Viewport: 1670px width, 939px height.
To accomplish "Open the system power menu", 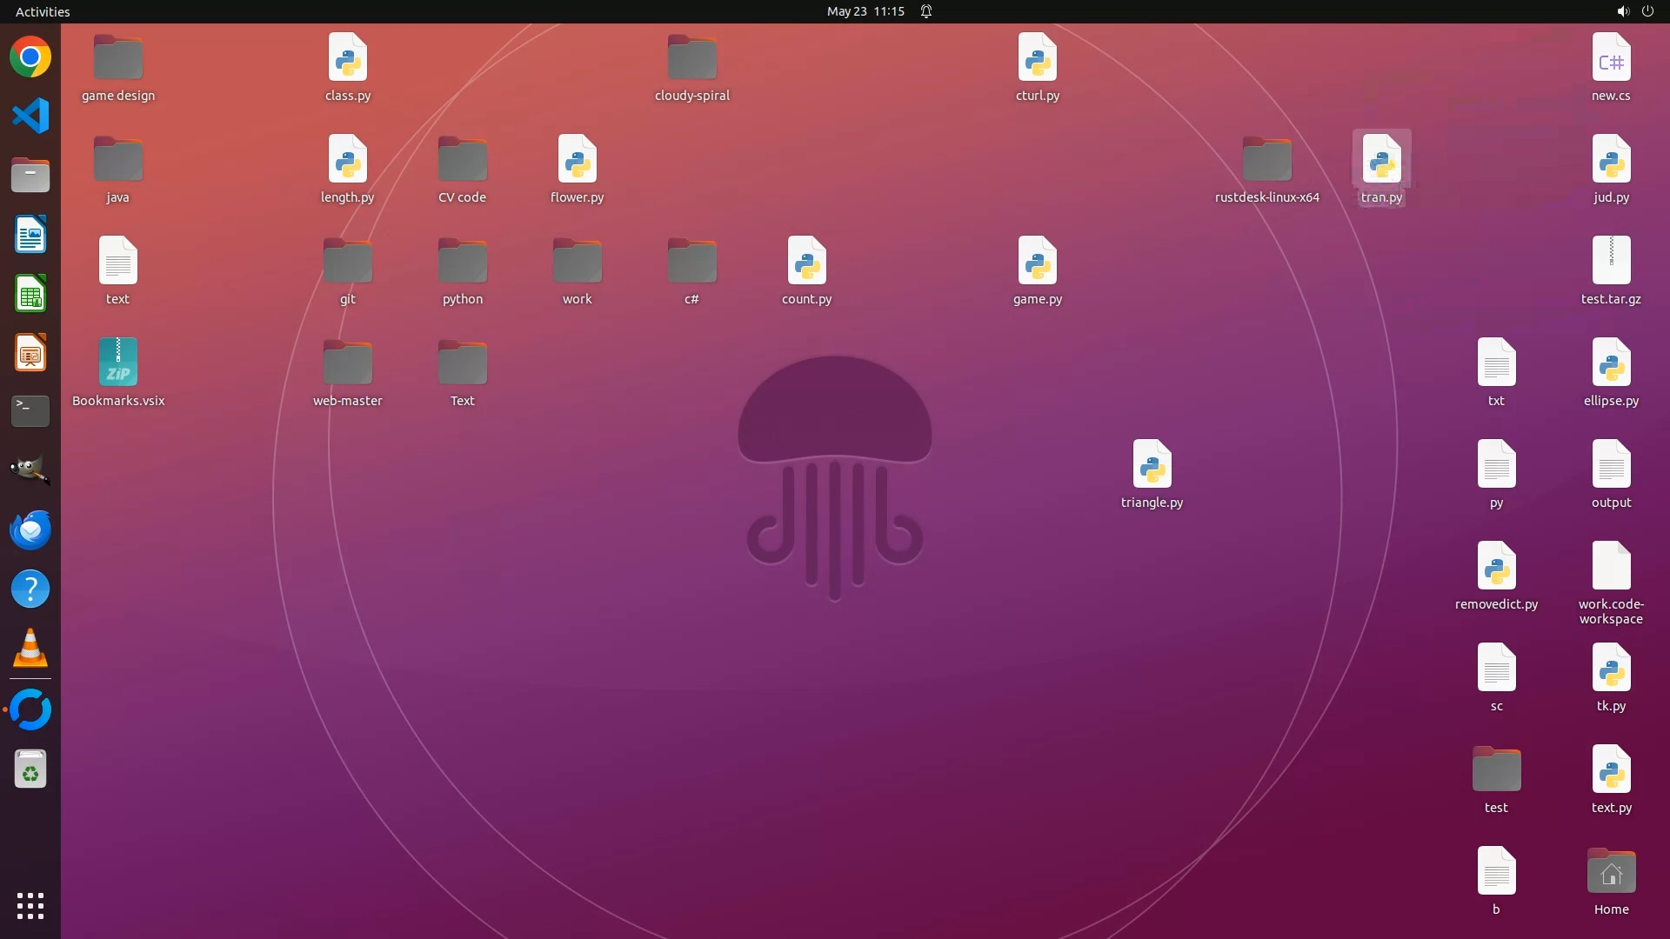I will click(x=1647, y=11).
